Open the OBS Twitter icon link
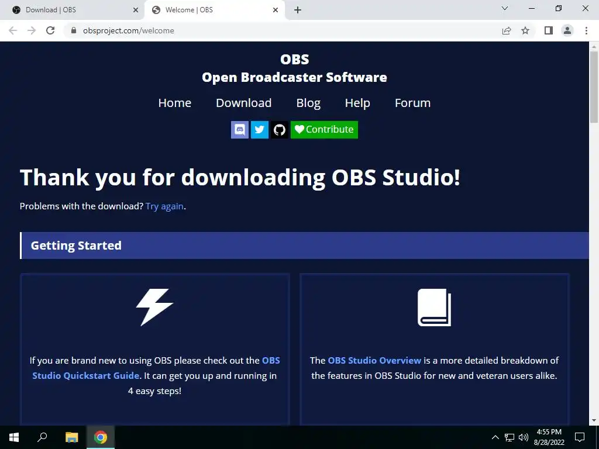This screenshot has width=599, height=449. pyautogui.click(x=259, y=130)
